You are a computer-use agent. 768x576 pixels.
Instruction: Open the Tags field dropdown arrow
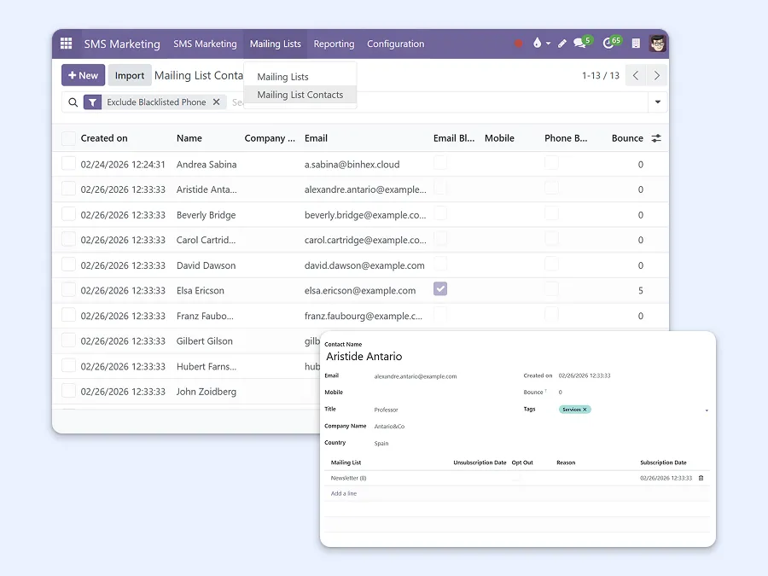tap(707, 410)
